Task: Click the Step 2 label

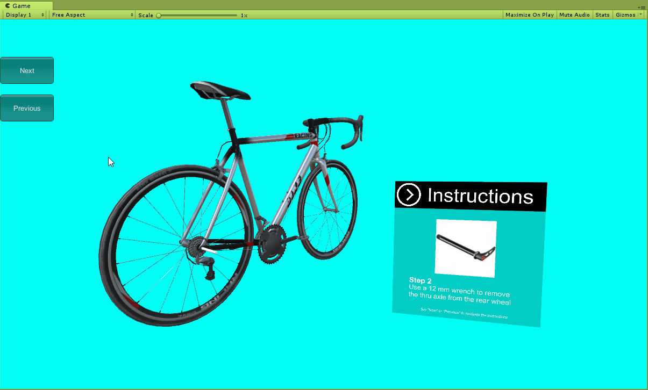Action: (x=421, y=280)
